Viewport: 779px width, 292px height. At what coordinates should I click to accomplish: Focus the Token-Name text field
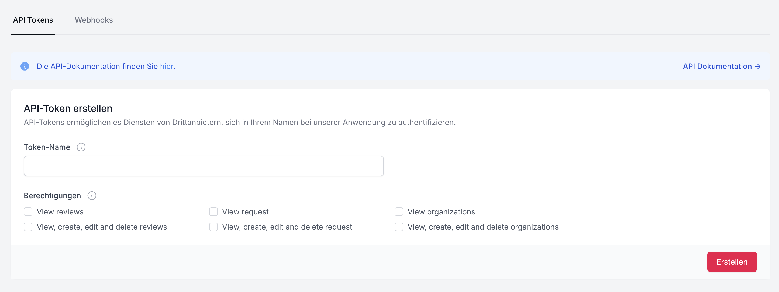pos(204,166)
